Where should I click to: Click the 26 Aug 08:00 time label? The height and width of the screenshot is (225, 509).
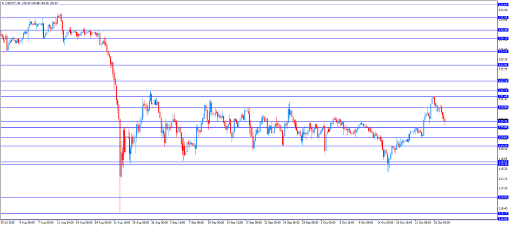click(141, 223)
